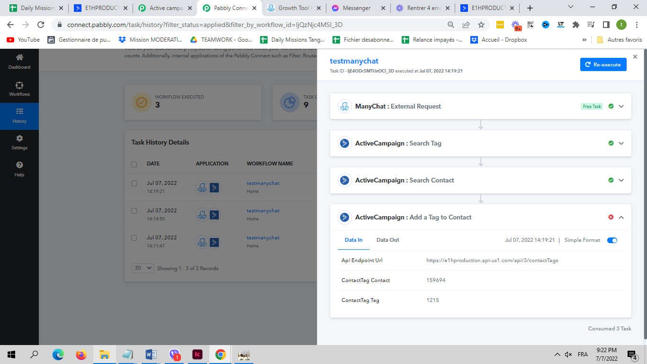
Task: Click the Re-execute button
Action: [x=603, y=64]
